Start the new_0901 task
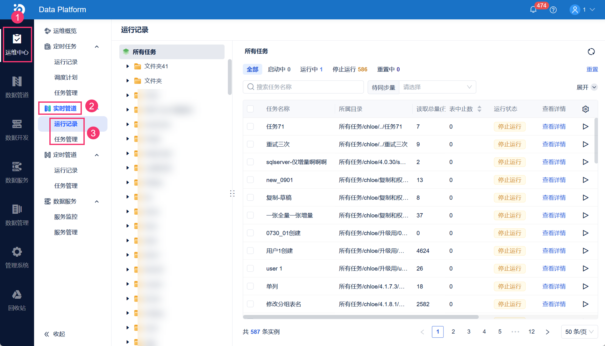 [585, 180]
